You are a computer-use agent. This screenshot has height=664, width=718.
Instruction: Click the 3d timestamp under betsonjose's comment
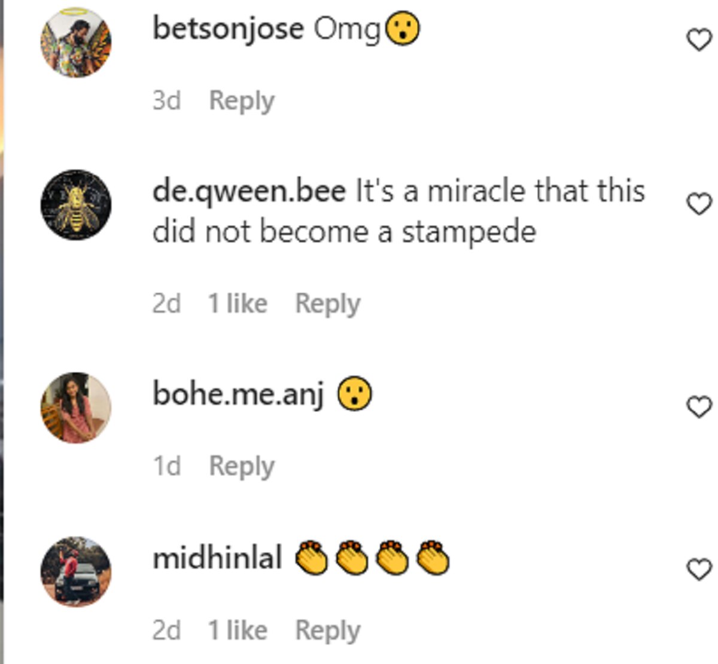(x=166, y=100)
